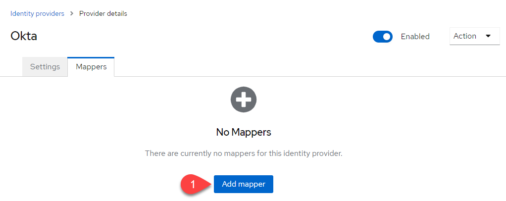The width and height of the screenshot is (506, 201).
Task: Switch to the Settings tab
Action: click(45, 67)
